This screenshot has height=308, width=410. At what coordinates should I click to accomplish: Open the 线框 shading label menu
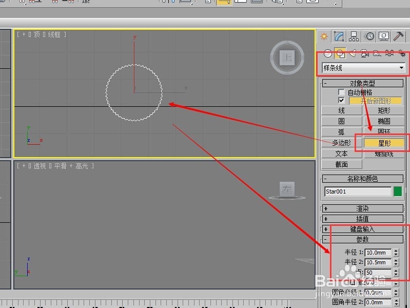click(x=54, y=34)
